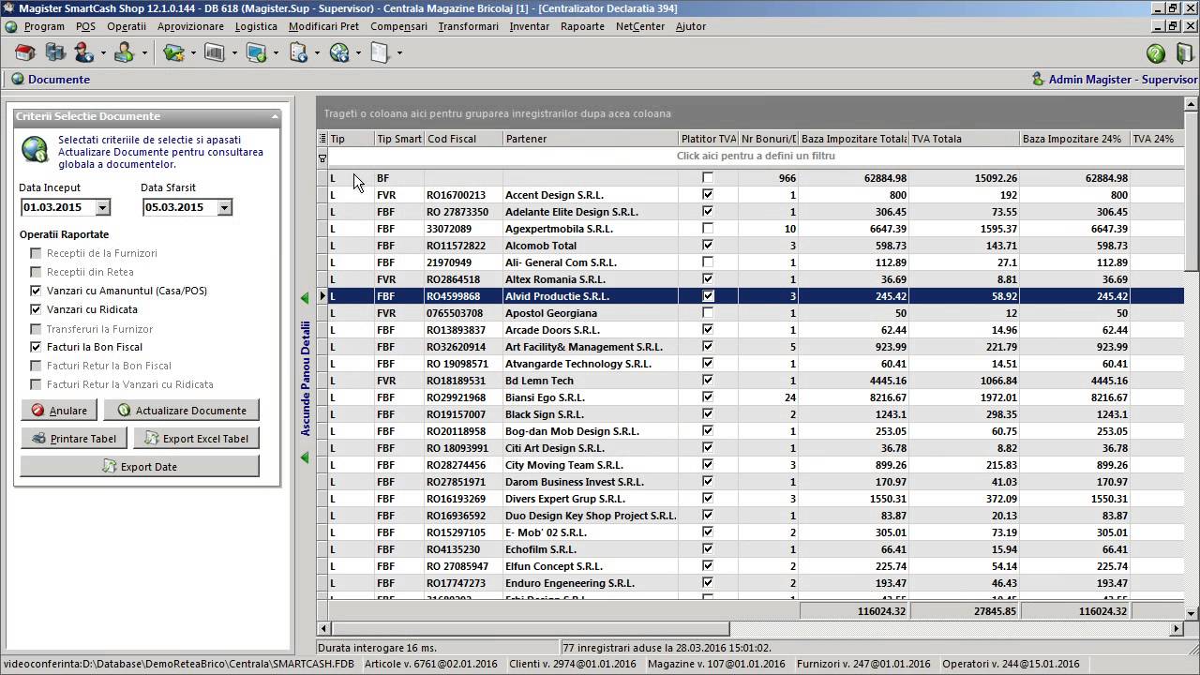Image resolution: width=1200 pixels, height=675 pixels.
Task: Click the Export Excel Tabel button
Action: point(197,439)
